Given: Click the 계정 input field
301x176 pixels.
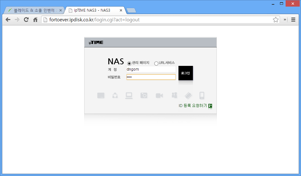Looking at the screenshot, I should pos(151,69).
